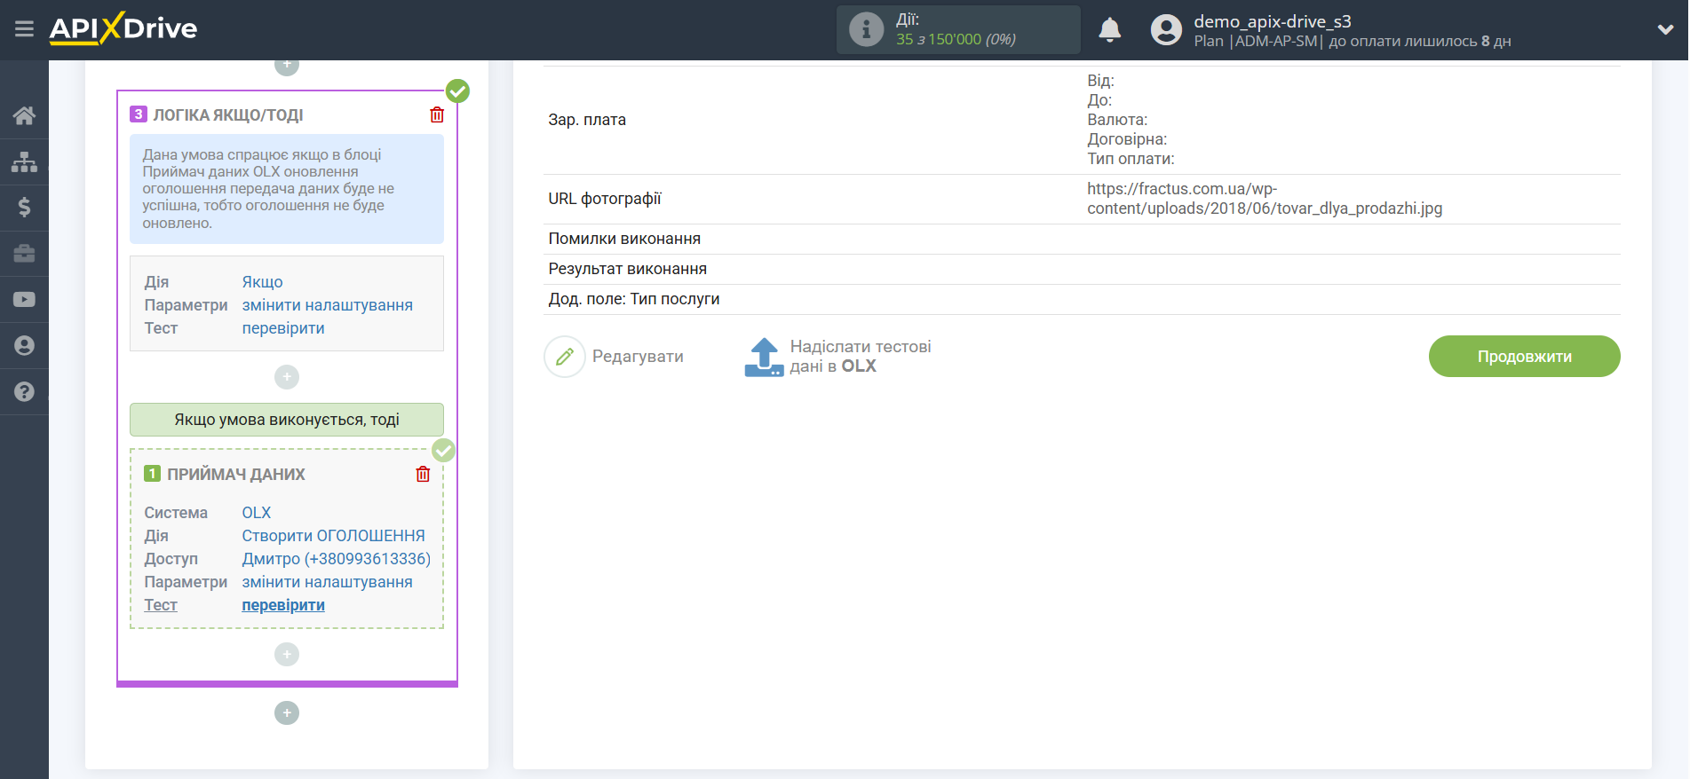Image resolution: width=1690 pixels, height=779 pixels.
Task: Send test data to OLX
Action: pyautogui.click(x=861, y=357)
